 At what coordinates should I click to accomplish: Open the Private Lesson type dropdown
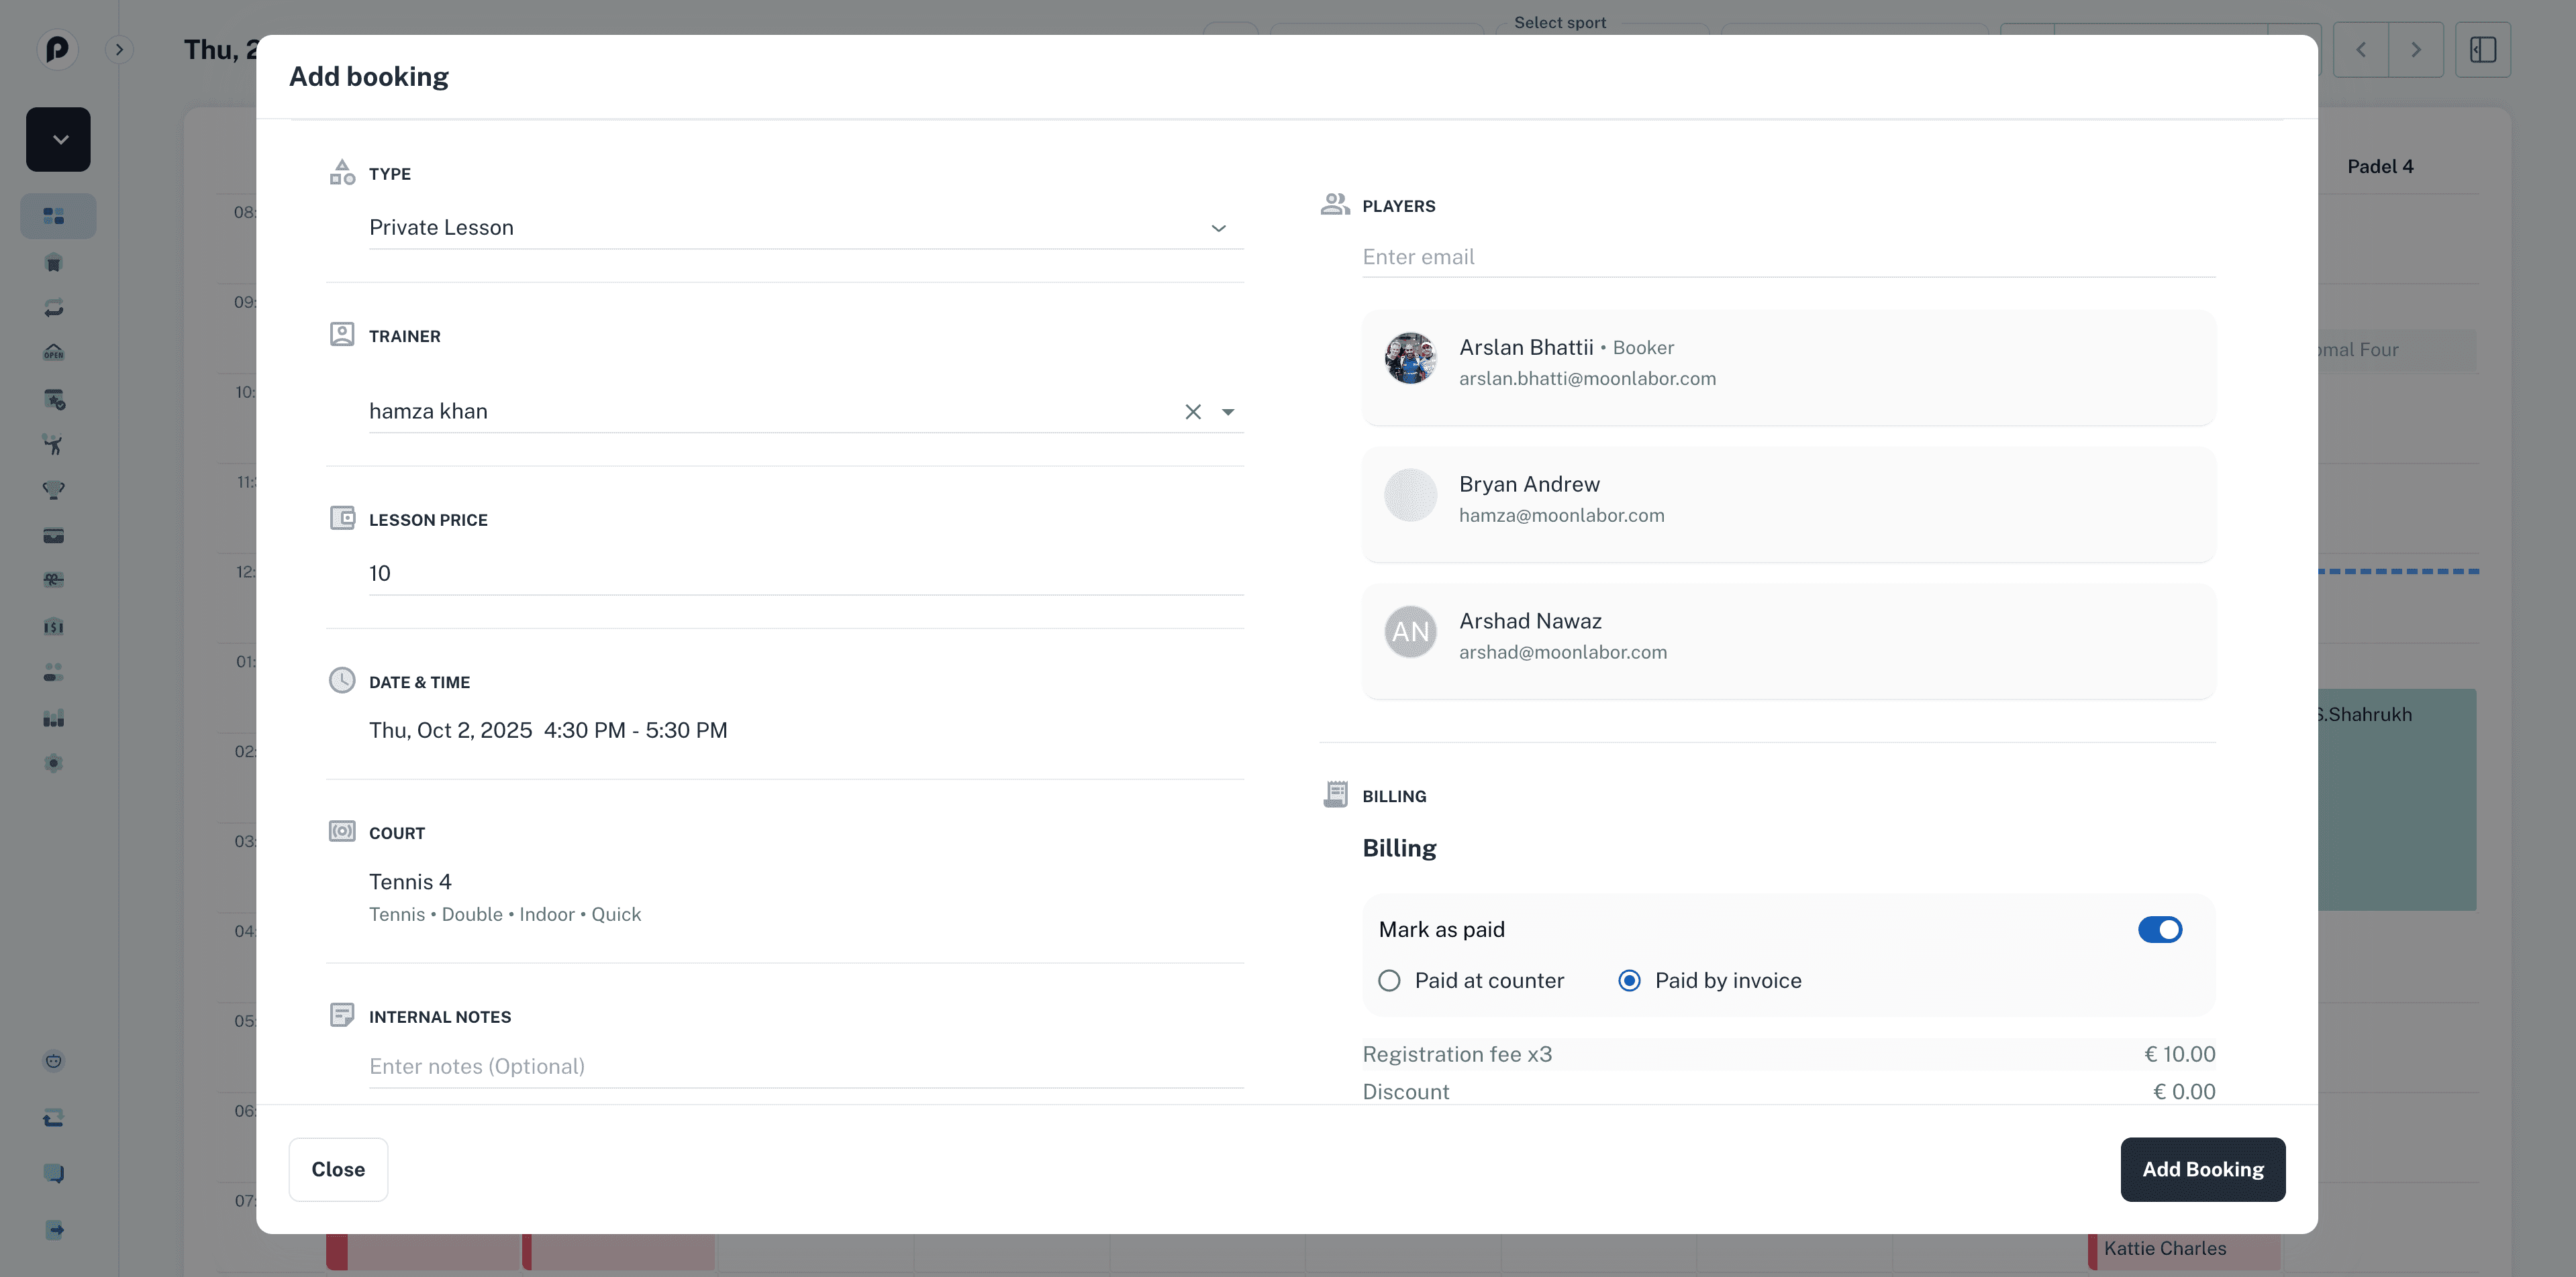coord(805,228)
